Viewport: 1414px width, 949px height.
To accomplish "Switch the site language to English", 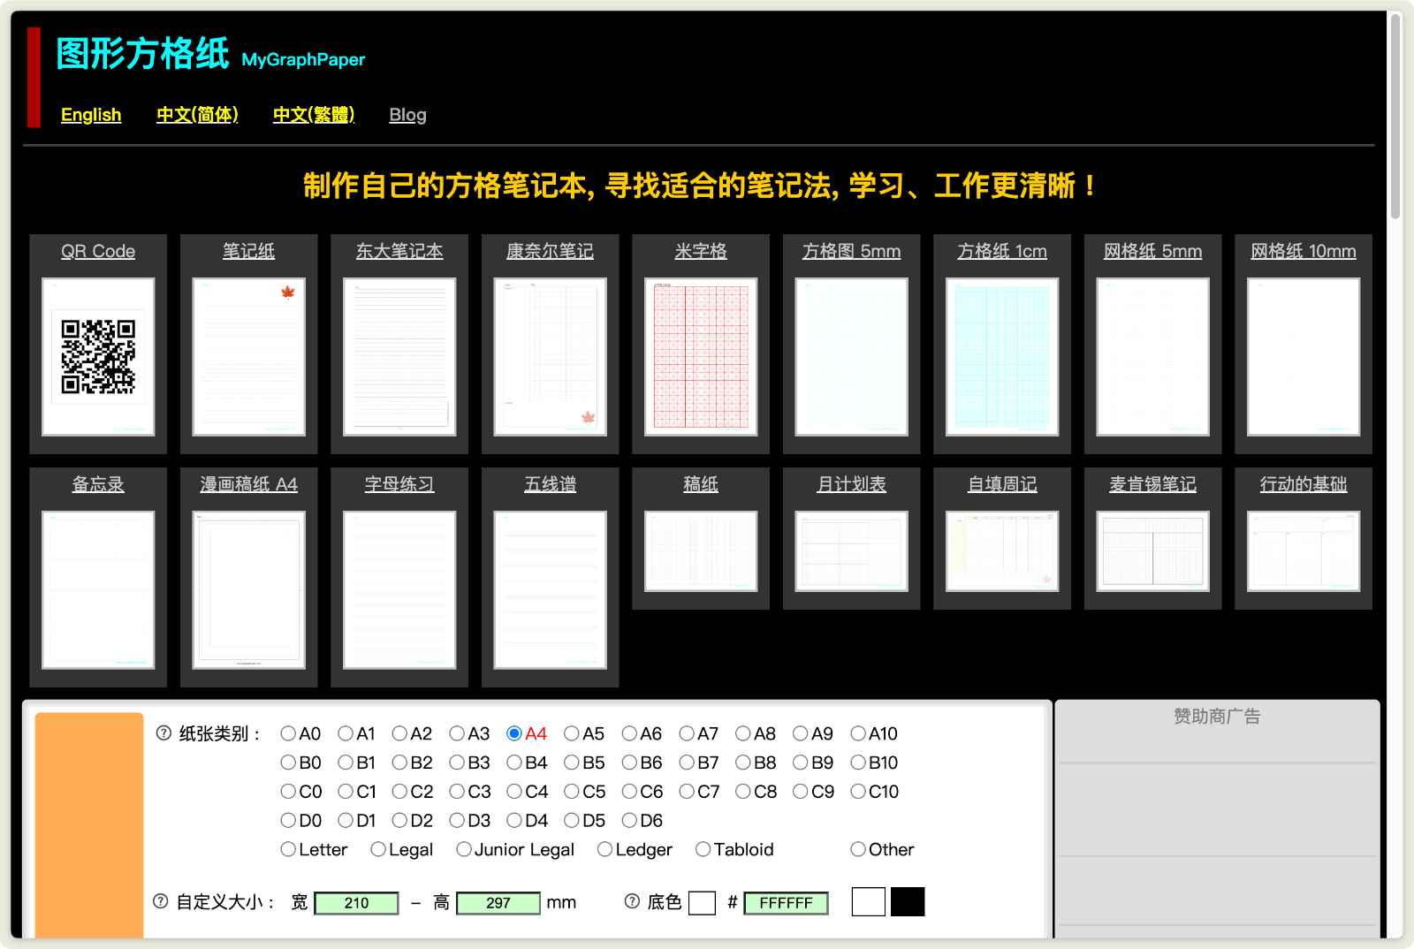I will [x=91, y=115].
